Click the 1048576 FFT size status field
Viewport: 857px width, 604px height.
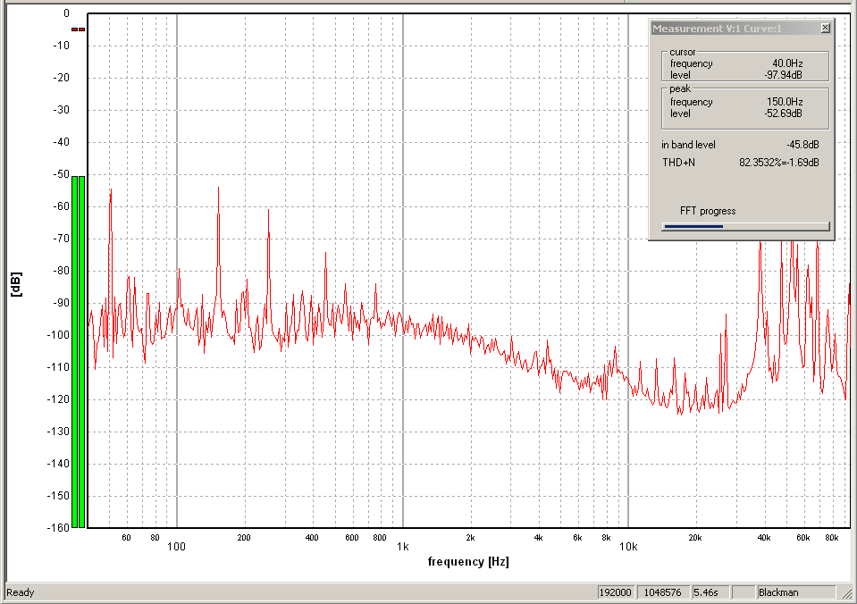click(661, 592)
